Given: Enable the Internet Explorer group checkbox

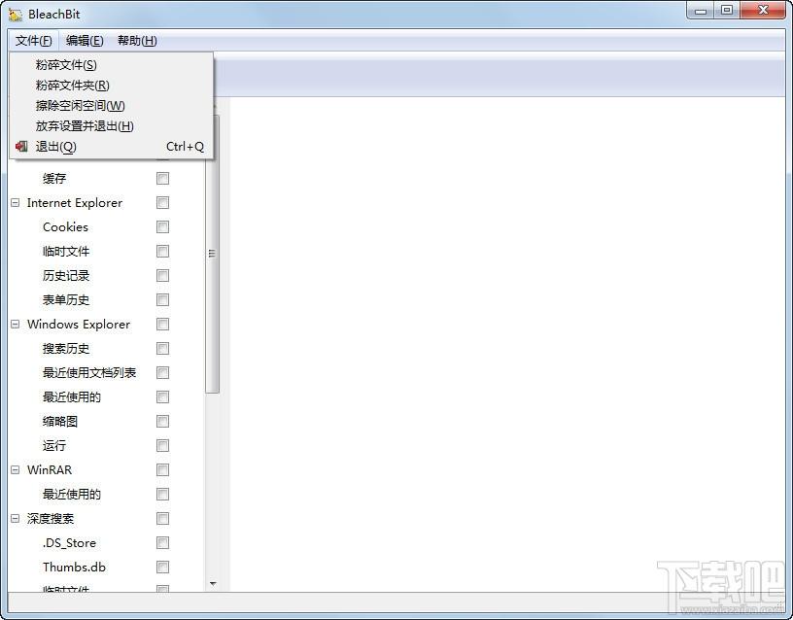Looking at the screenshot, I should [163, 203].
